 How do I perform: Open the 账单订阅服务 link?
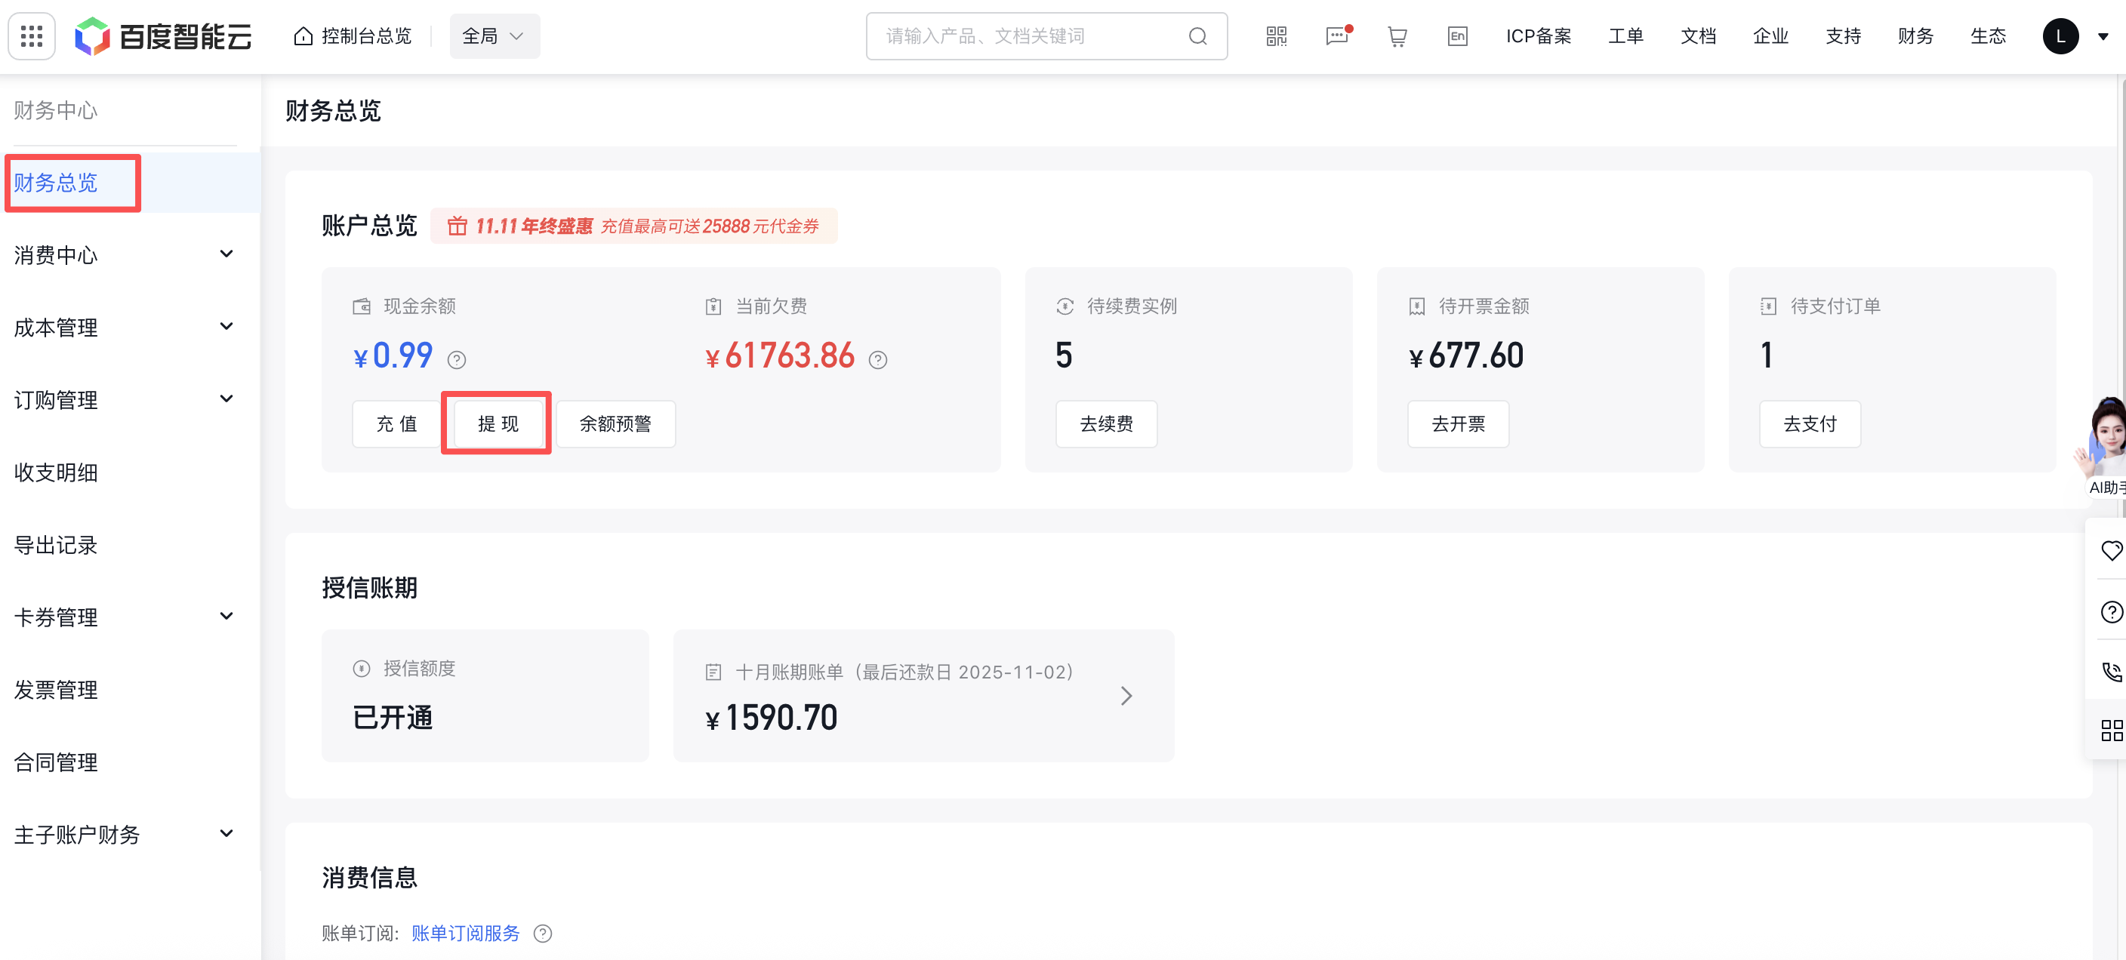pyautogui.click(x=466, y=933)
